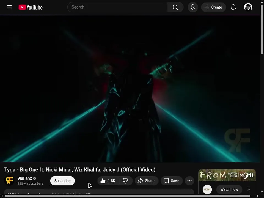Screen dimensions: 264x198
Task: Like the video with thumbs up
Action: point(108,181)
